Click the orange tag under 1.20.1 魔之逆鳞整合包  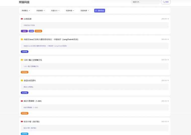25,72
